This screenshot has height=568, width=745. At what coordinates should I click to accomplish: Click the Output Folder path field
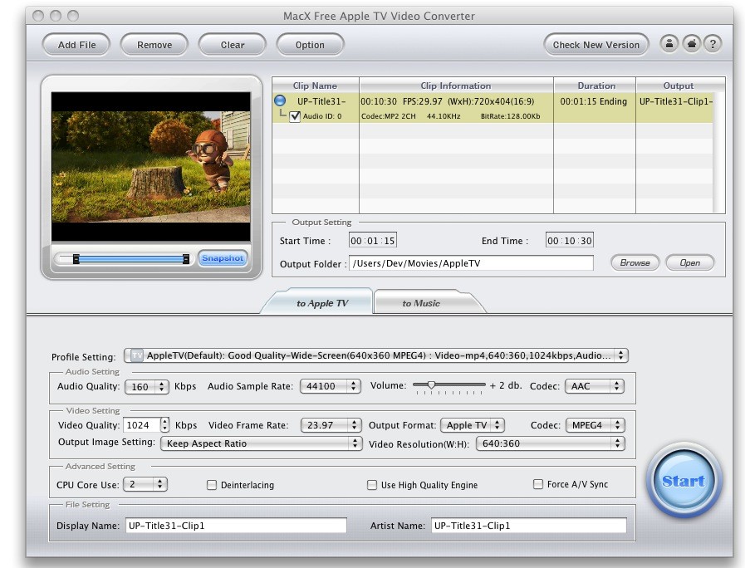(x=471, y=263)
